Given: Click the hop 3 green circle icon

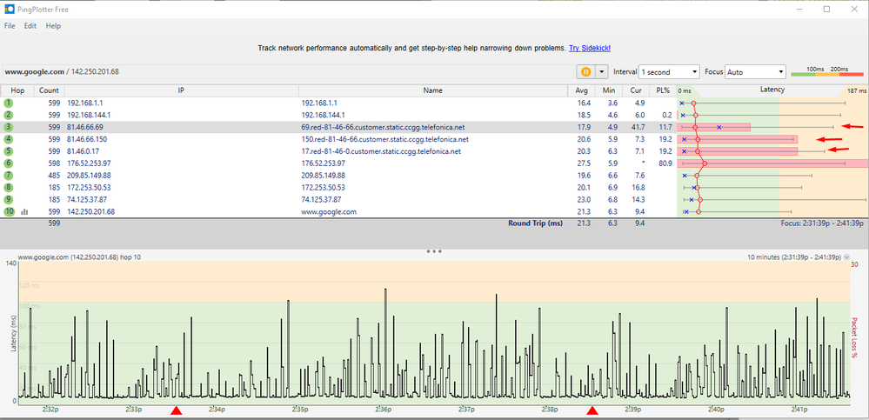Looking at the screenshot, I should [x=9, y=127].
